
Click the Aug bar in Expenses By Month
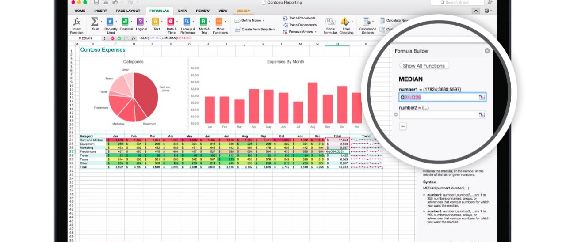pos(313,102)
